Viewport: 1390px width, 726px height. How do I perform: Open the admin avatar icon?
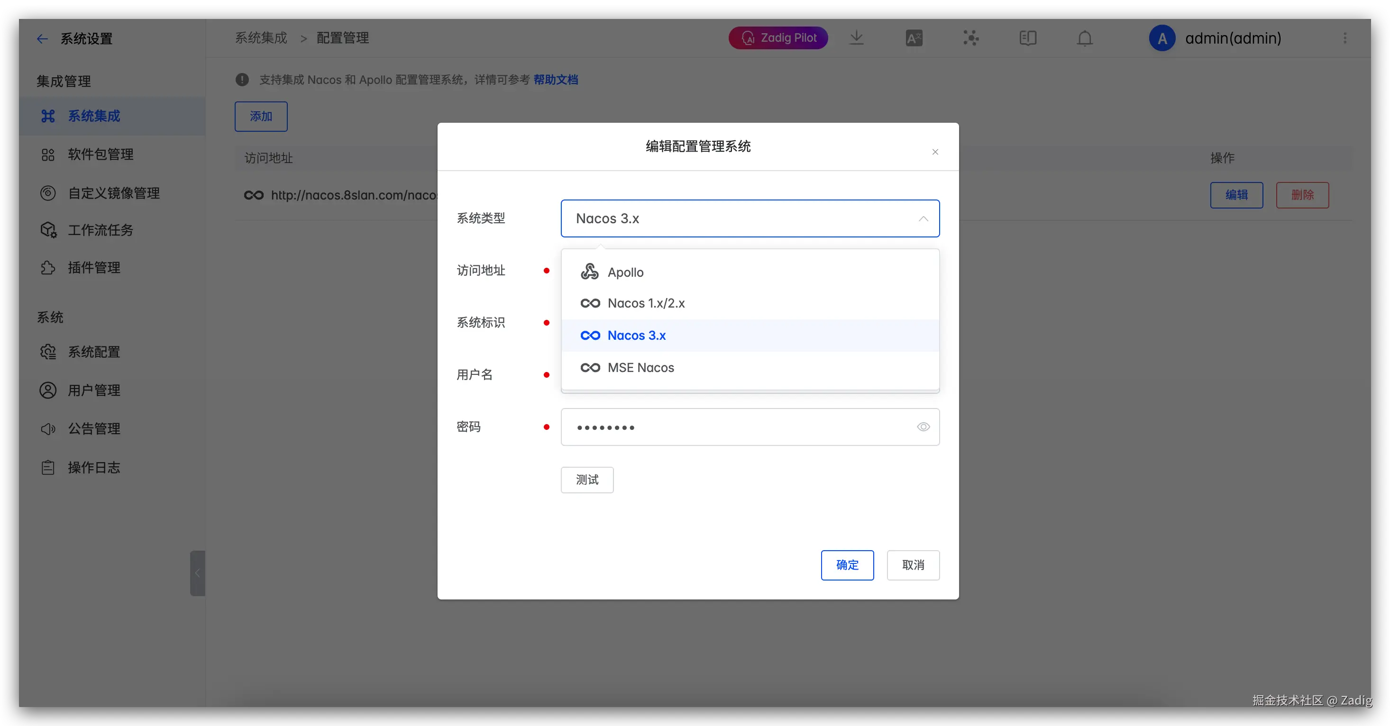point(1162,38)
